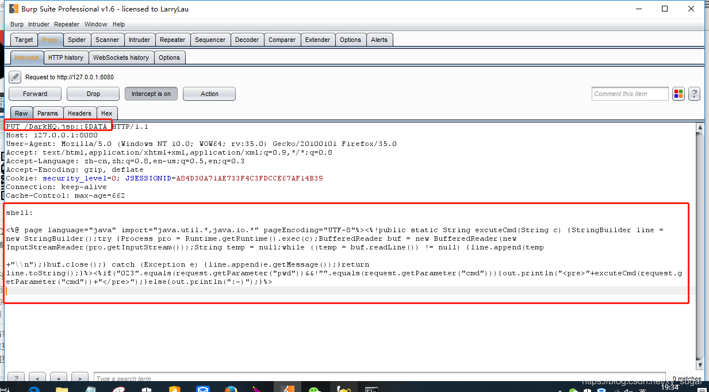Click the 'Type a search term' field
709x392 pixels.
(x=380, y=379)
